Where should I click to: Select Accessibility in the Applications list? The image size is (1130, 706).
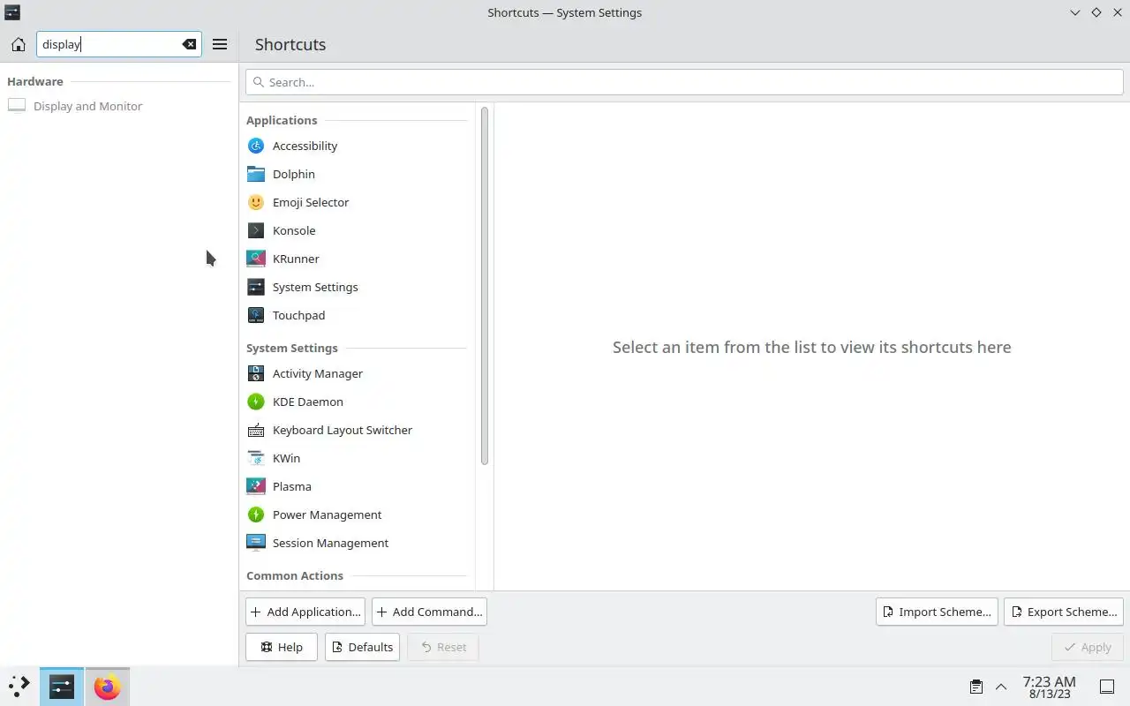pos(358,146)
